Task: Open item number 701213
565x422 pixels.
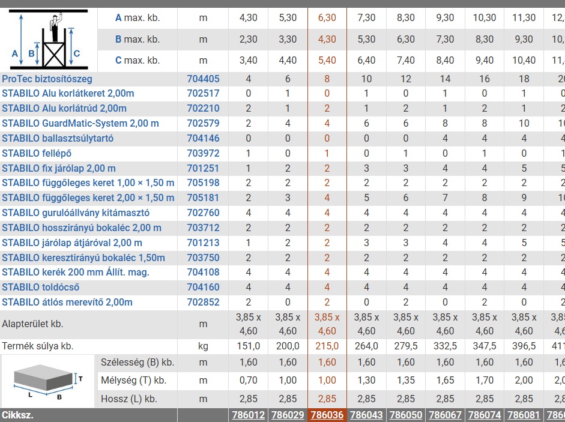Action: (x=203, y=243)
